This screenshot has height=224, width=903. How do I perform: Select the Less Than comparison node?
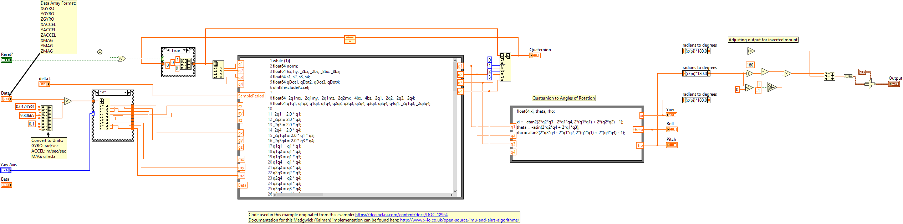(749, 87)
